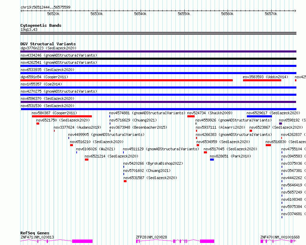Open variant nsv1055357 (Coe2014) label
Viewport: 306px width, 245px height.
click(x=41, y=84)
